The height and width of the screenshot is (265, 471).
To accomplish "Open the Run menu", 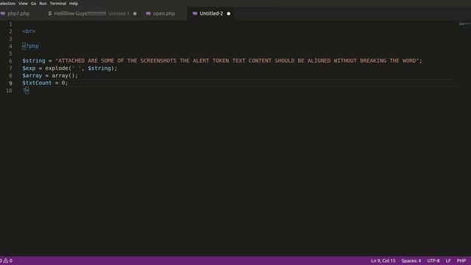I will point(43,4).
